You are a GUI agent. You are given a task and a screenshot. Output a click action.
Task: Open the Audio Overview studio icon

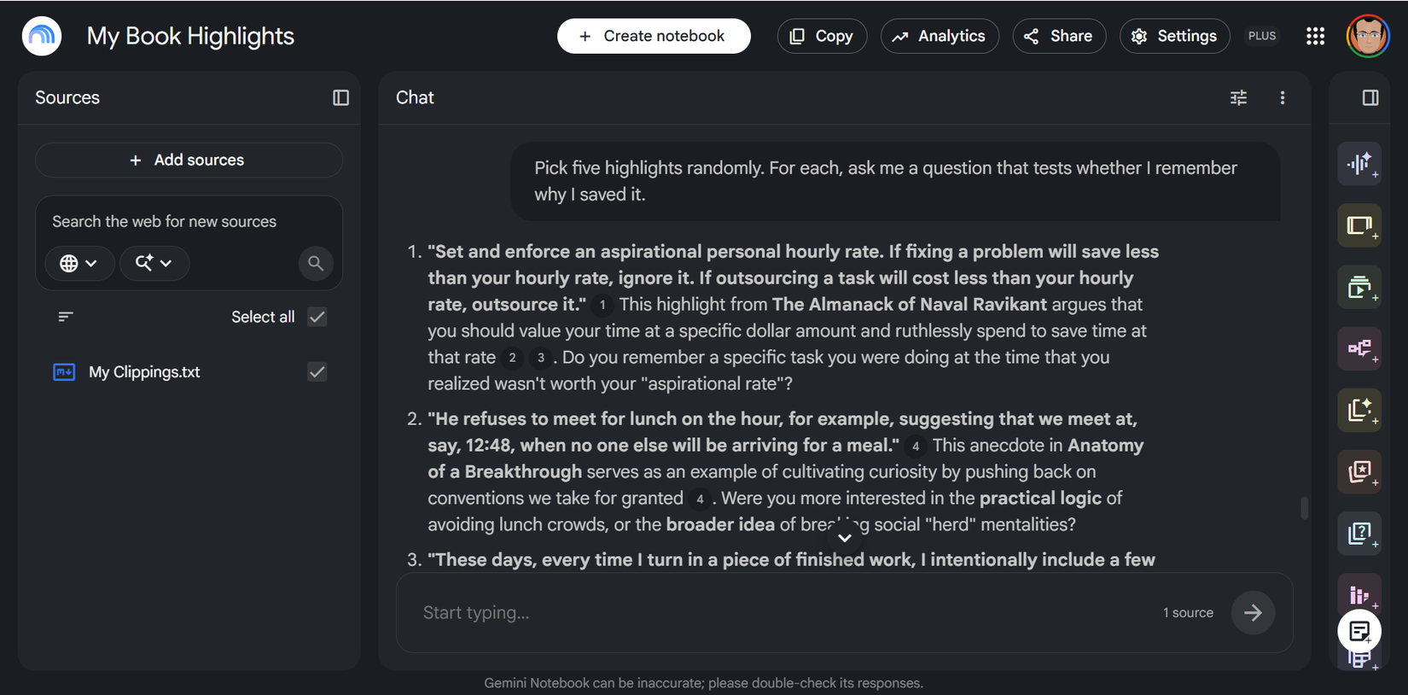(1359, 164)
